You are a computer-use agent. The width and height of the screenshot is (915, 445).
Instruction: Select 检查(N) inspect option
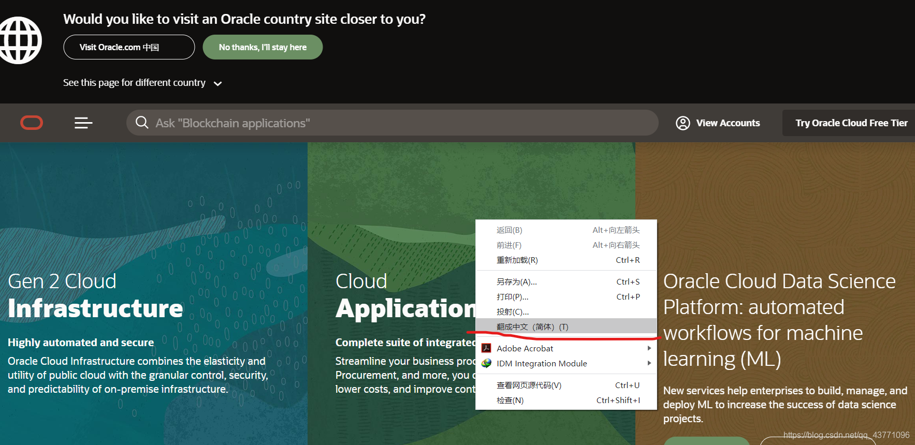coord(566,400)
